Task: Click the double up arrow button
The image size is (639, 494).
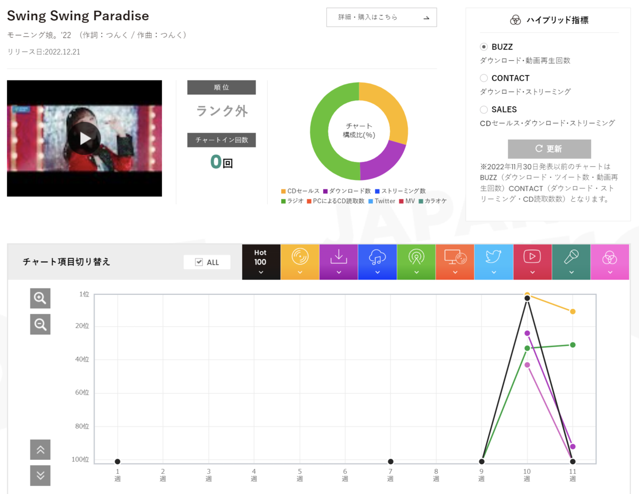Action: [x=40, y=450]
